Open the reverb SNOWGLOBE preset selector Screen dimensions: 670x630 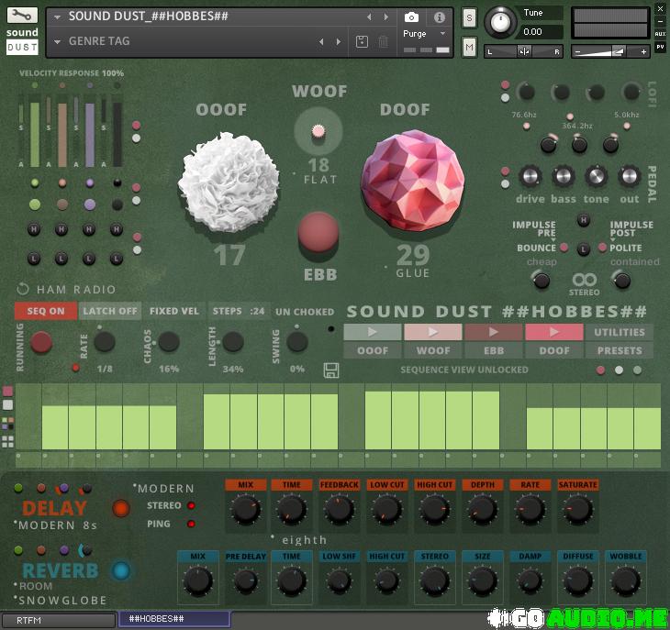(x=61, y=600)
